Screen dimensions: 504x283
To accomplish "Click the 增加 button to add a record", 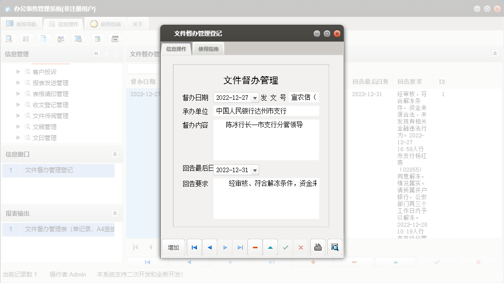I will (x=174, y=247).
